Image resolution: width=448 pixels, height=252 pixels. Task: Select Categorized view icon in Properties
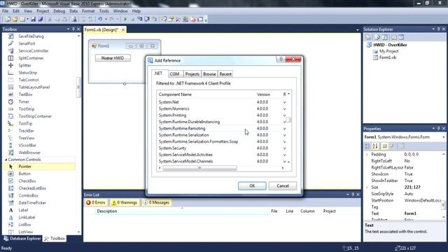pos(367,146)
